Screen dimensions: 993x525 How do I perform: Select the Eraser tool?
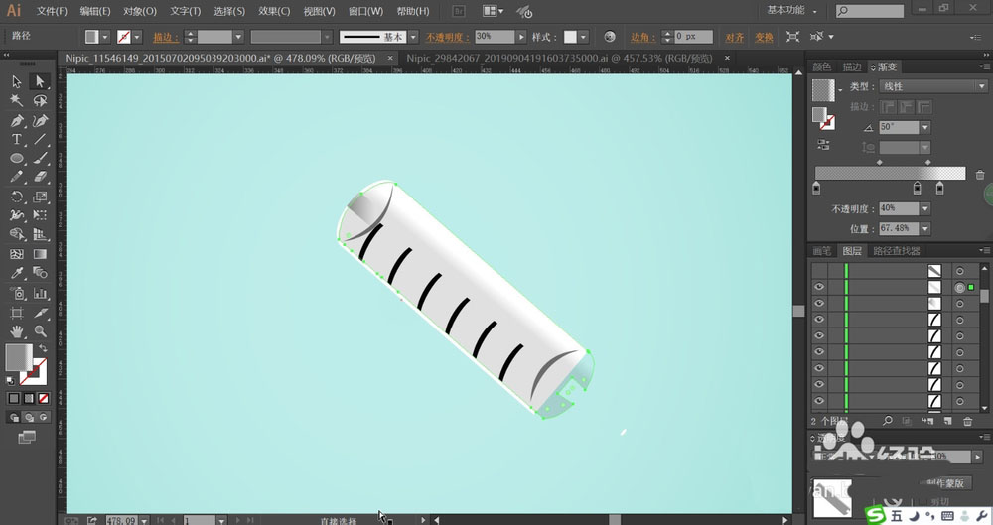pyautogui.click(x=40, y=178)
